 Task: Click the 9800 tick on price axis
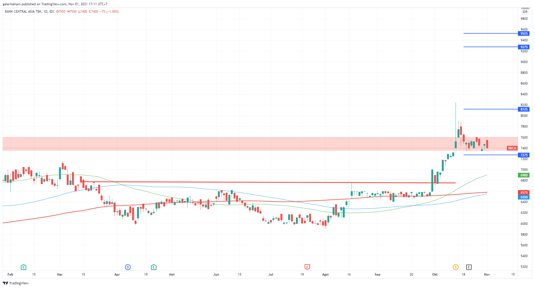click(524, 19)
